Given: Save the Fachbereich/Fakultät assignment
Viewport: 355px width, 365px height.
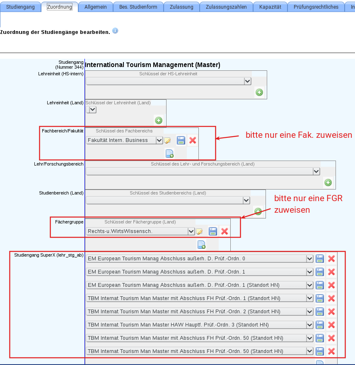Looking at the screenshot, I should coord(181,140).
